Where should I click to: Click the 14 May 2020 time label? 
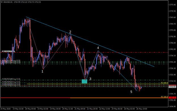click(6, 109)
